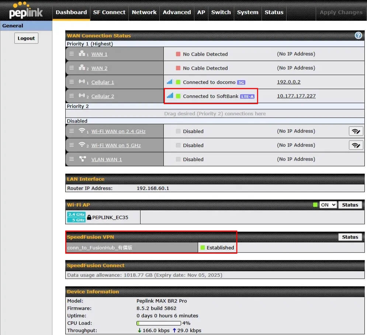
Task: Click the Logout button
Action: pyautogui.click(x=26, y=38)
